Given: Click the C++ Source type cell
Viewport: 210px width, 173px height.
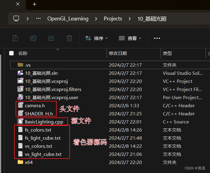Looking at the screenshot, I should click(x=176, y=122).
